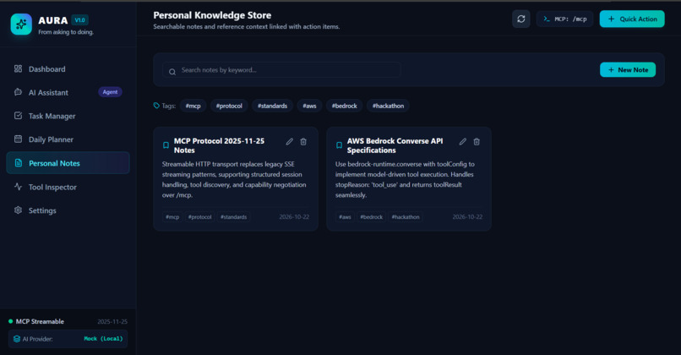
Task: Edit the AWS Bedrock Converse API note
Action: (x=463, y=142)
